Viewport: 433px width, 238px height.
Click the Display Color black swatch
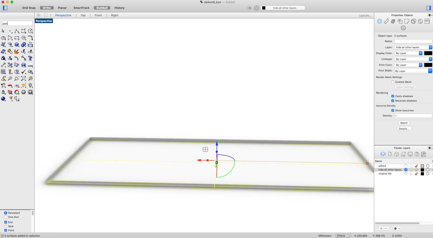[x=428, y=53]
